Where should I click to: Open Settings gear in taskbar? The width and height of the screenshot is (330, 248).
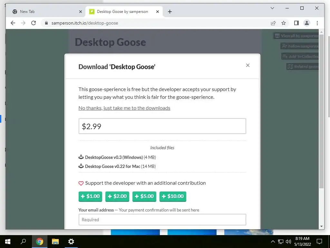coord(71,242)
